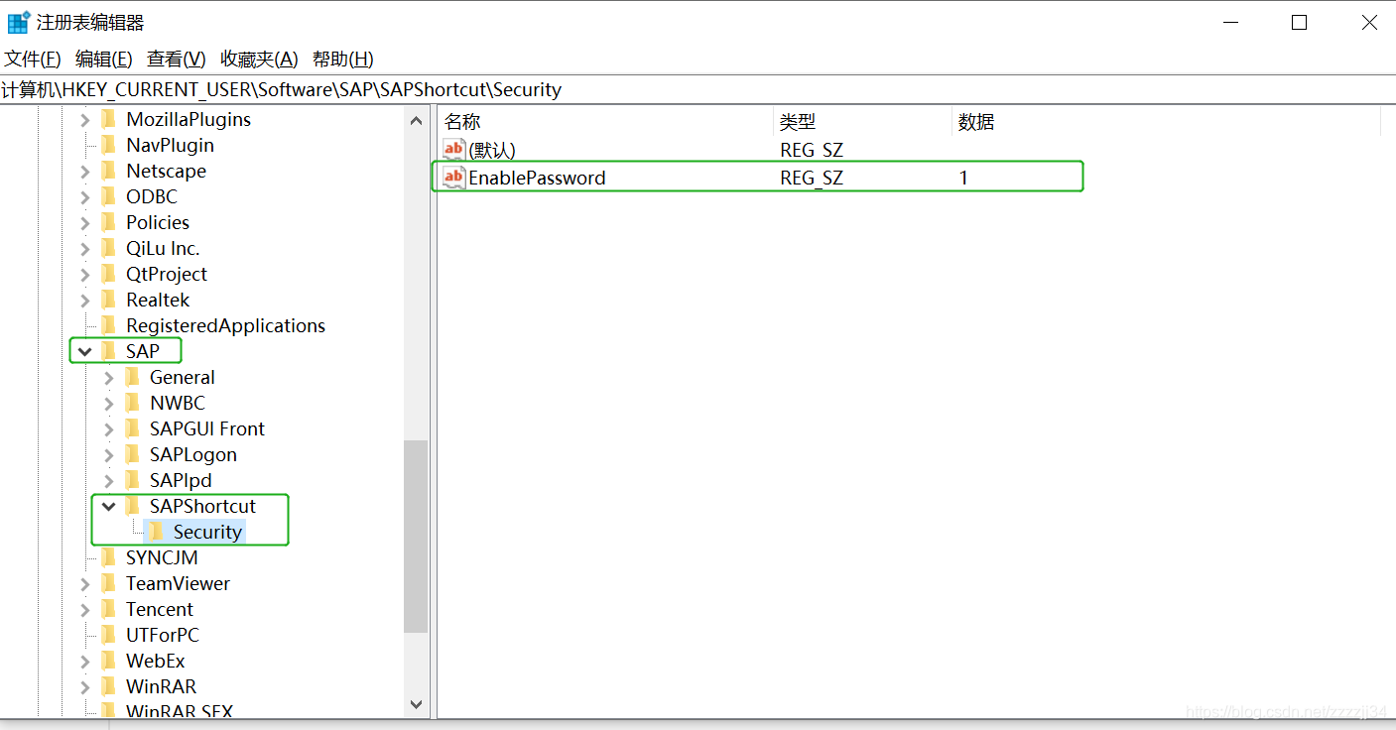The width and height of the screenshot is (1396, 730).
Task: Expand the QtProject key
Action: click(x=85, y=275)
